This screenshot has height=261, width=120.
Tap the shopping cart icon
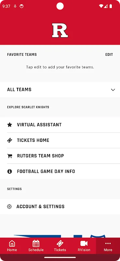tap(10, 156)
